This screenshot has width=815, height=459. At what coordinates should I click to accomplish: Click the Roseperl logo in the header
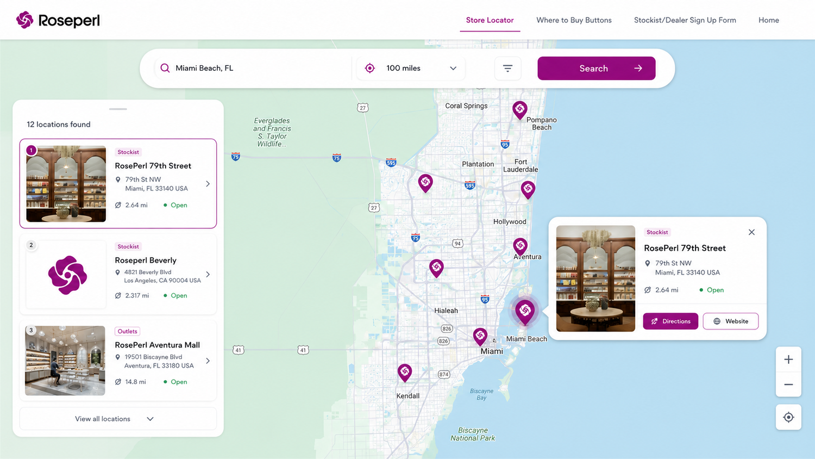(58, 20)
